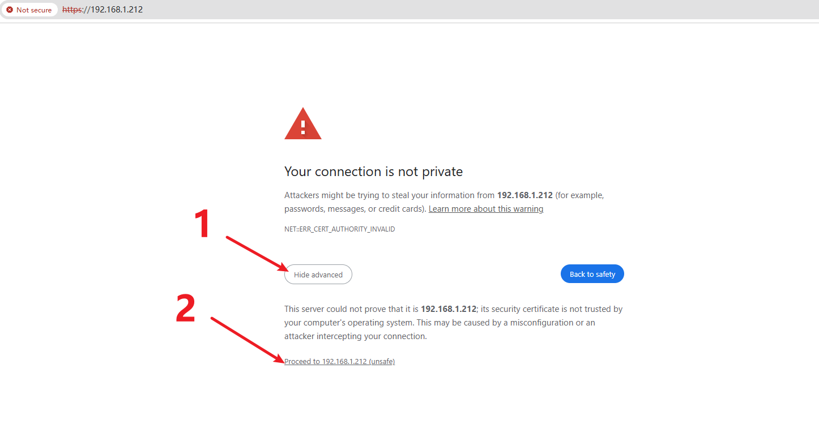The width and height of the screenshot is (819, 441).
Task: Click the red annotation number 1
Action: (x=202, y=224)
